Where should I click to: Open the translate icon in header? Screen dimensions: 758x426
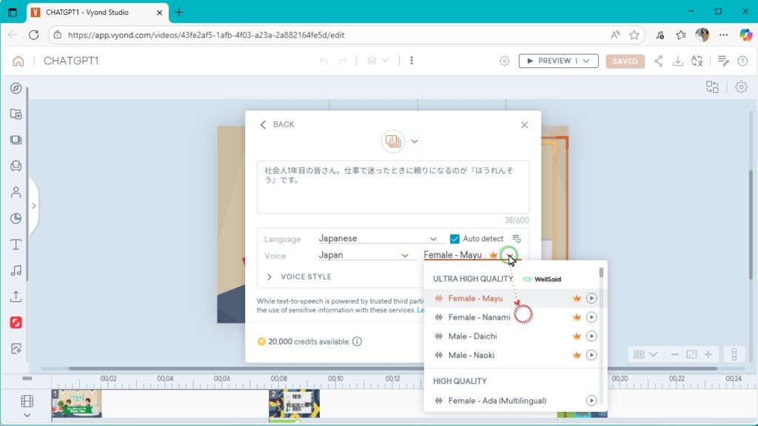pos(697,61)
